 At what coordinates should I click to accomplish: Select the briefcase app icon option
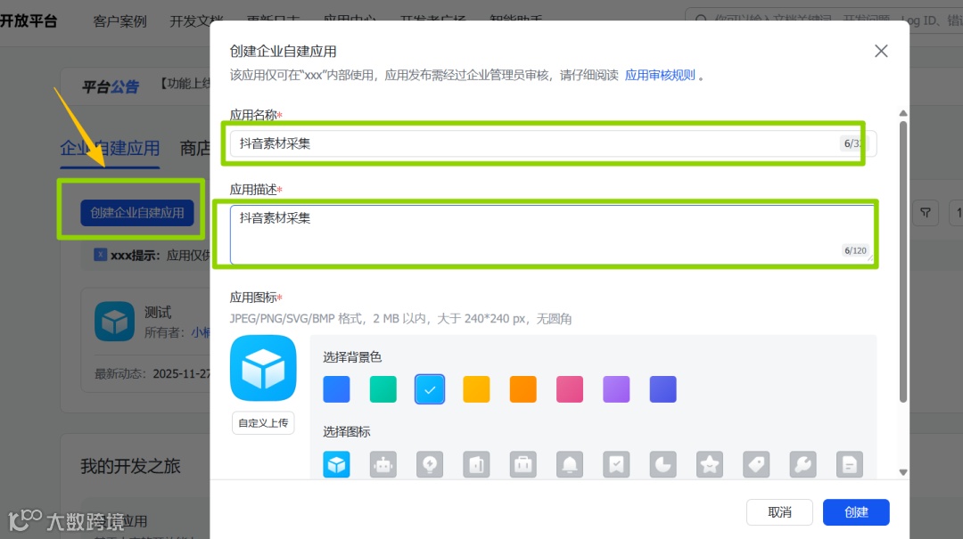[x=523, y=464]
